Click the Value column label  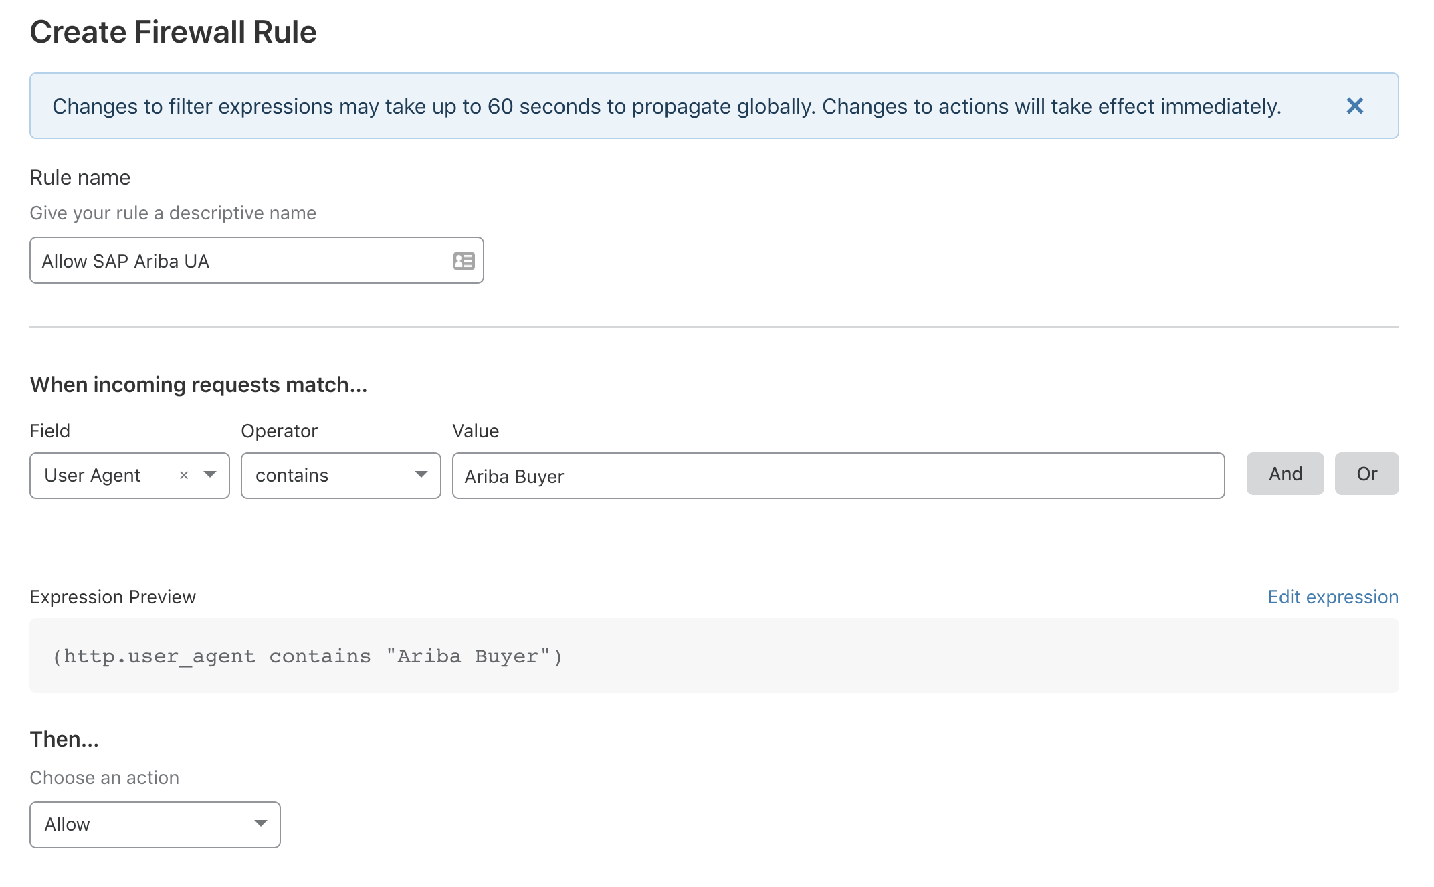click(x=476, y=431)
